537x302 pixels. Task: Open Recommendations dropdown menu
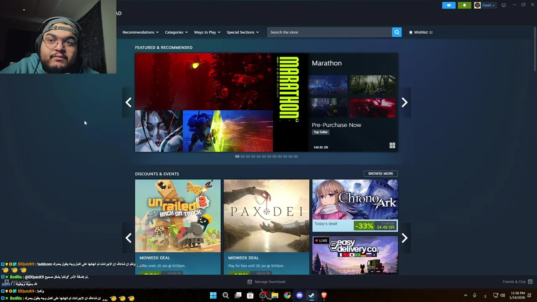click(140, 32)
